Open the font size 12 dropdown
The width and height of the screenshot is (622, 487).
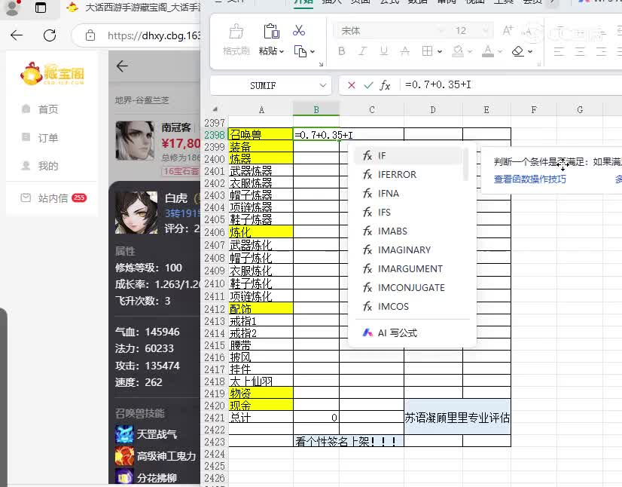tap(485, 31)
